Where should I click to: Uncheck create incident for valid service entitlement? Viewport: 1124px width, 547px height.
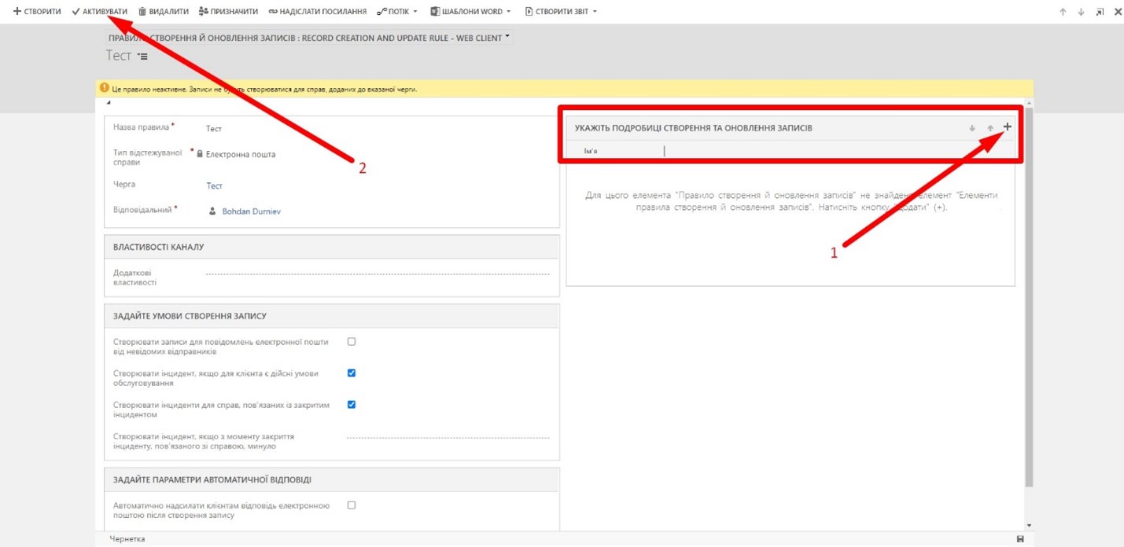click(x=352, y=373)
